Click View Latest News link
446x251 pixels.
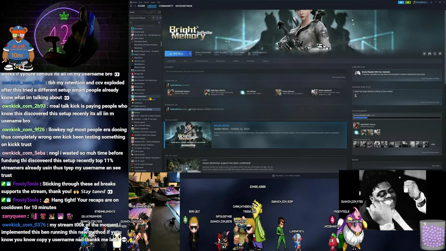click(338, 77)
